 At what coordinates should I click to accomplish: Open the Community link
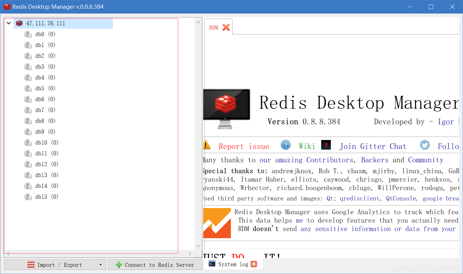(426, 160)
